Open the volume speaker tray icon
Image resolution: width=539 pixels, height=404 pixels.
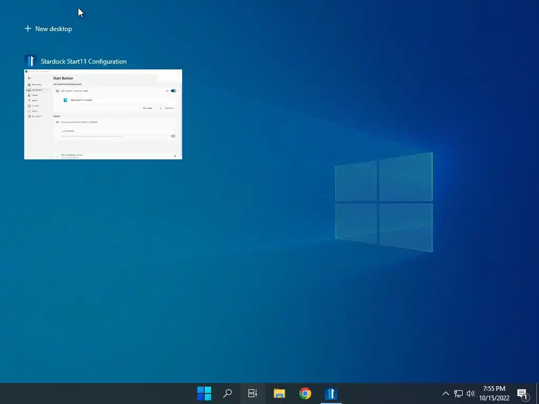(471, 393)
